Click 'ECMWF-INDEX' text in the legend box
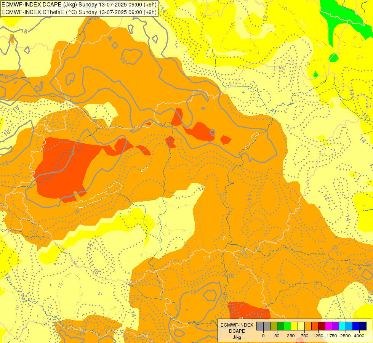 pos(237,325)
